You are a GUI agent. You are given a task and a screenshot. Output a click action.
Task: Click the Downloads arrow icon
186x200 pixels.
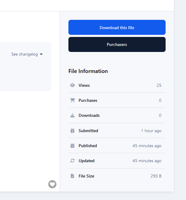(72, 115)
